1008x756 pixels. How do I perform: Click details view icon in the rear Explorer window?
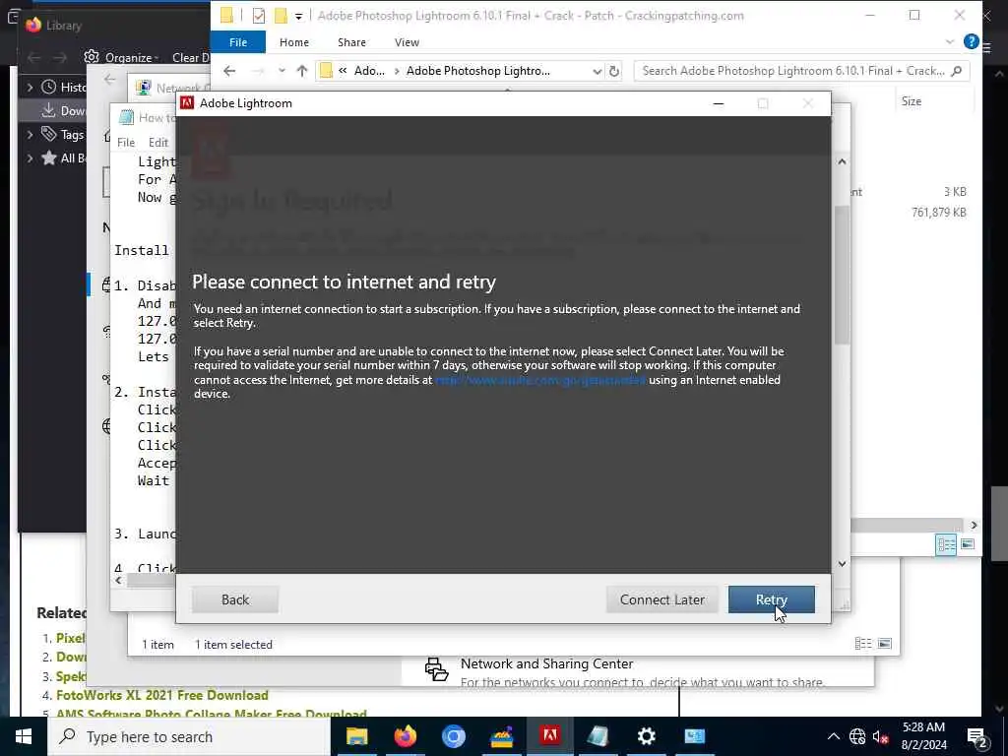coord(862,643)
